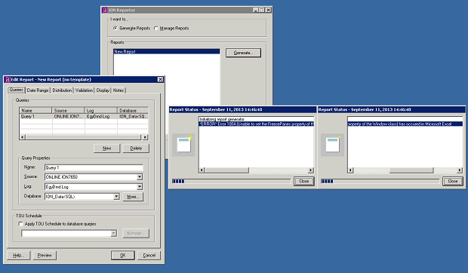Switch to the Distribution tab
The height and width of the screenshot is (273, 468).
[62, 90]
